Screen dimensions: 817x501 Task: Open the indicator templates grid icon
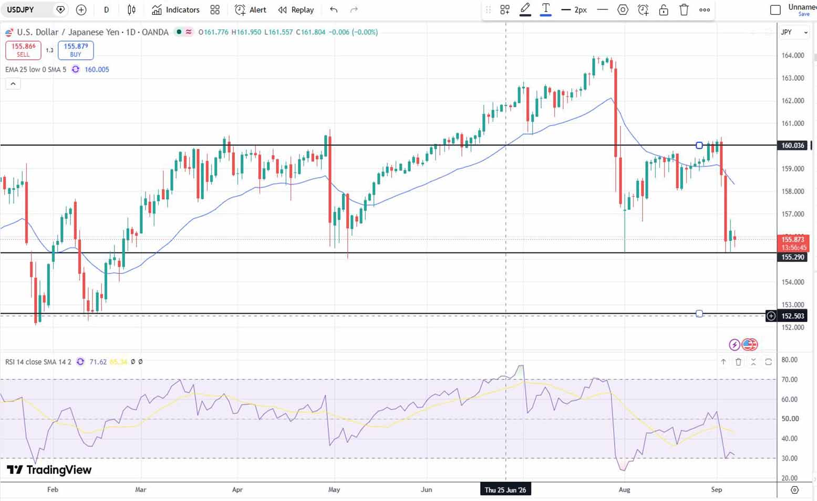click(x=215, y=9)
